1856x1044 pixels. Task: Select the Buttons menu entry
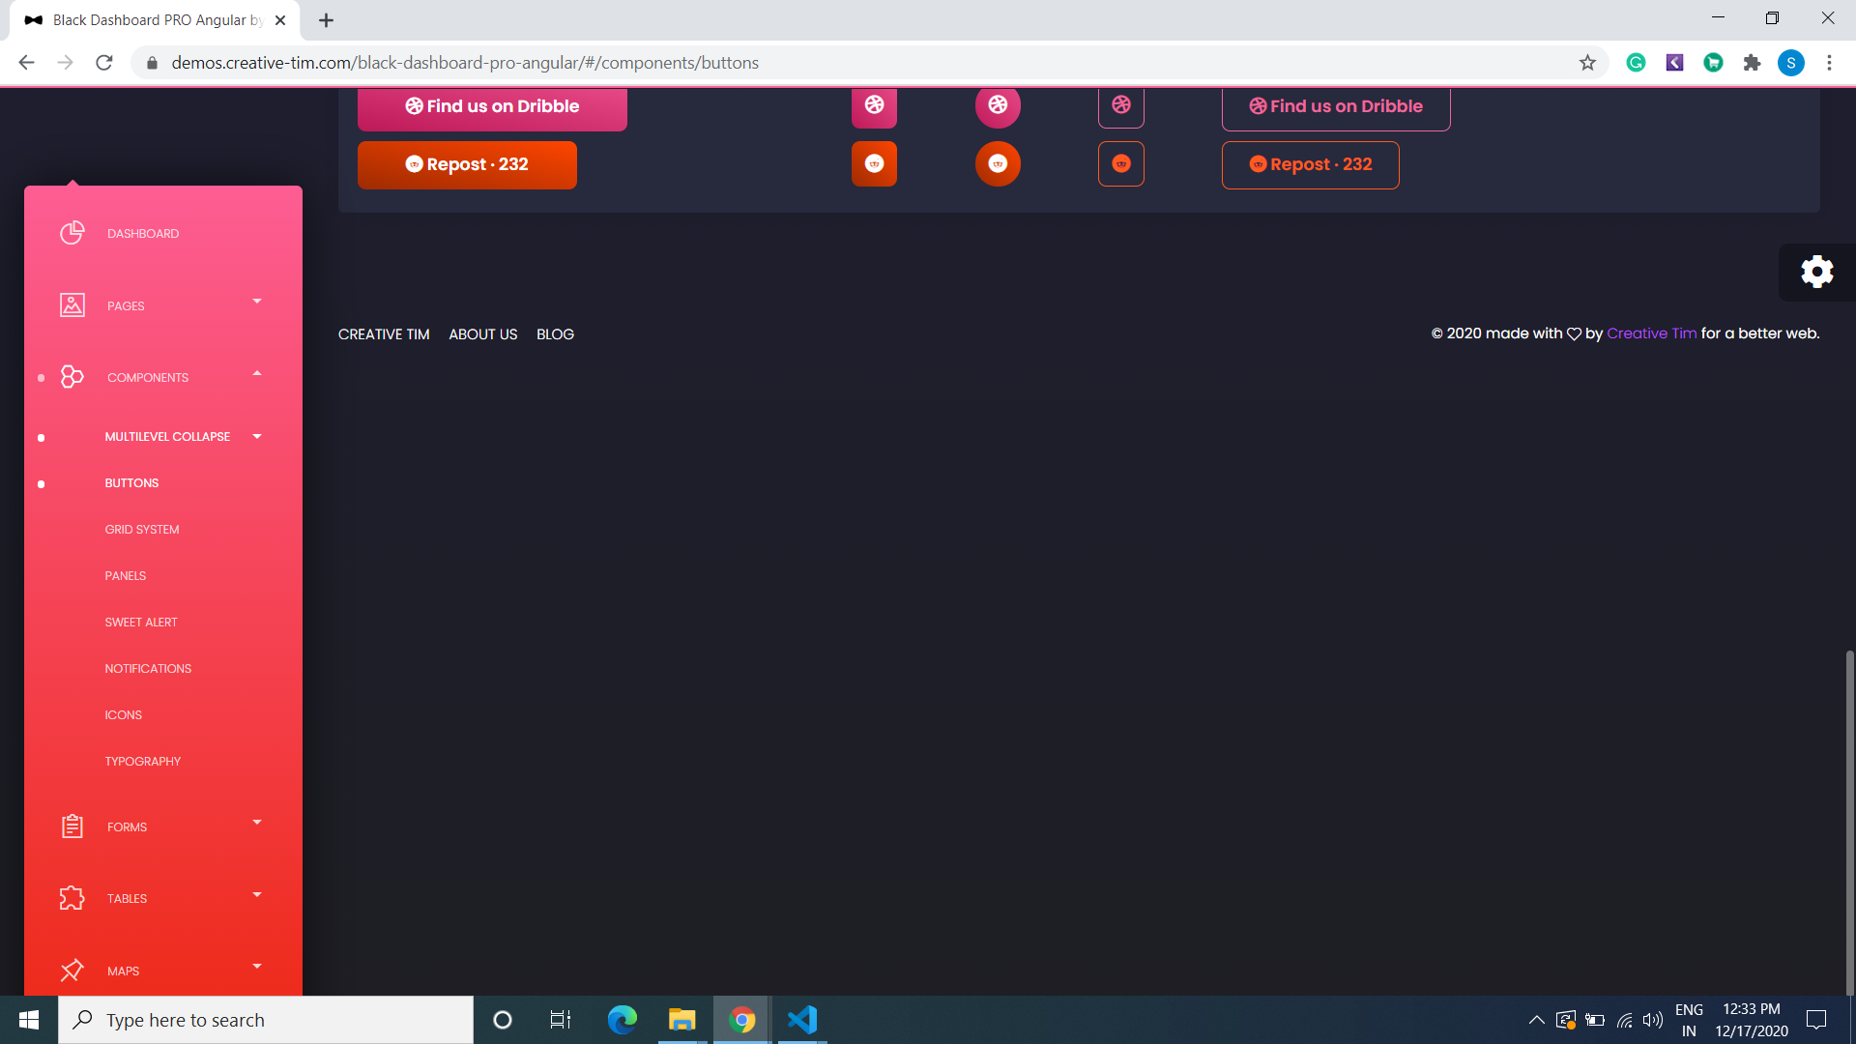131,482
